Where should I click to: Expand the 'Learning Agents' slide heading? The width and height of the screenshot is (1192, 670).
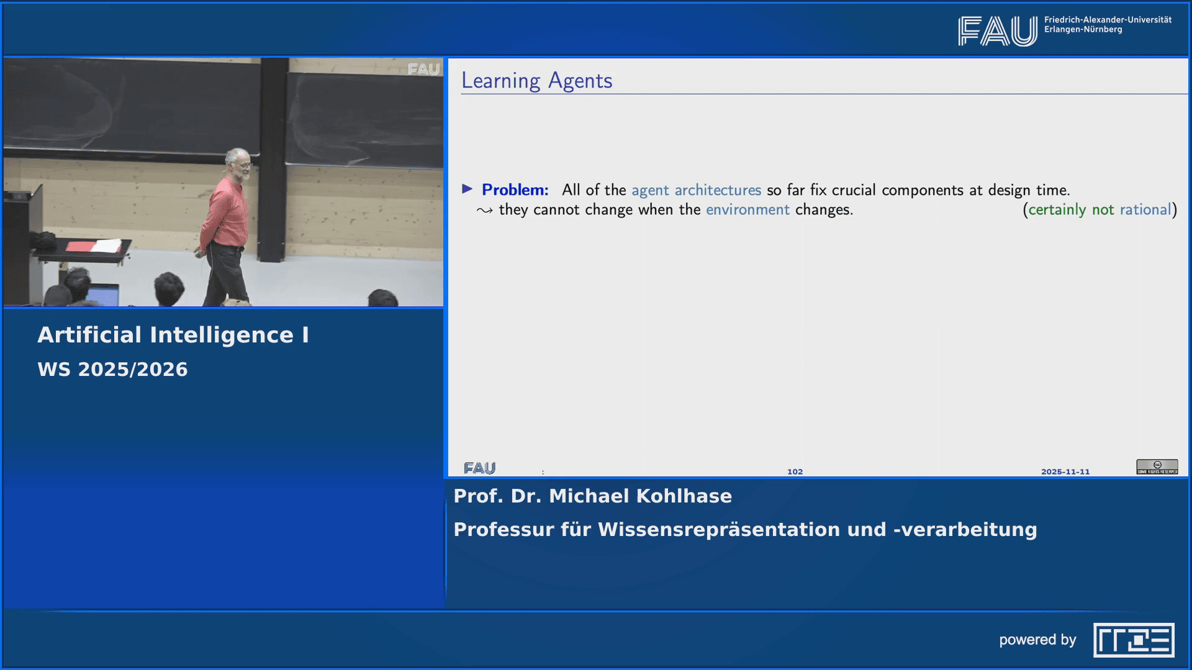[536, 80]
